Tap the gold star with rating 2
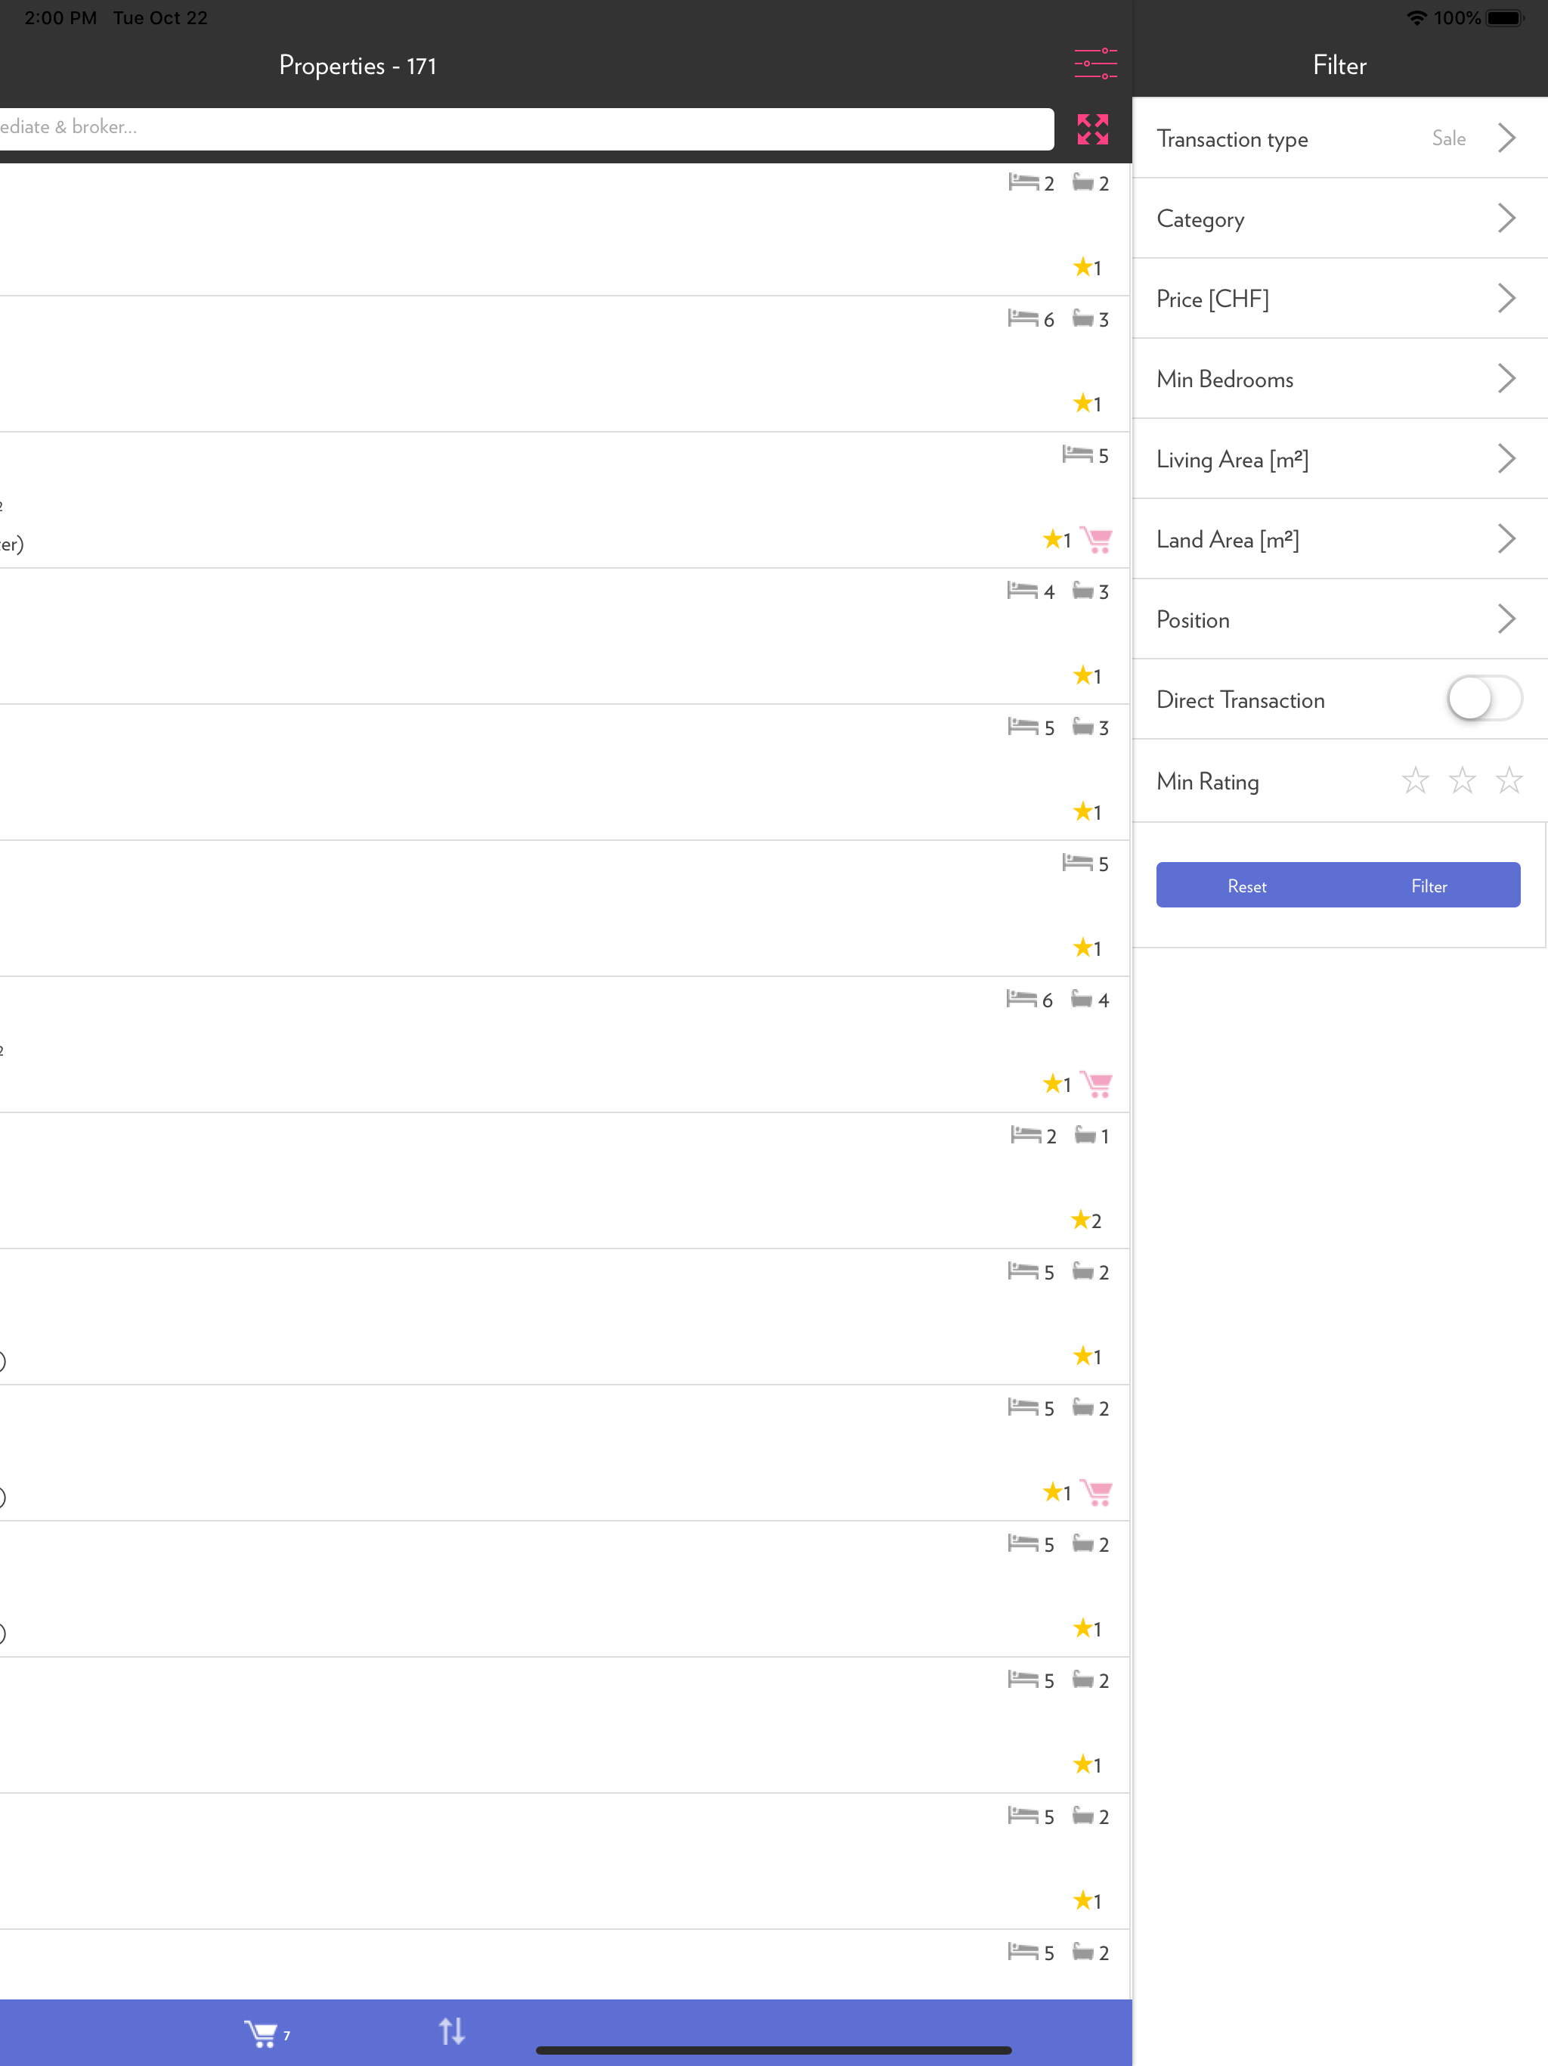The width and height of the screenshot is (1548, 2066). click(1080, 1220)
